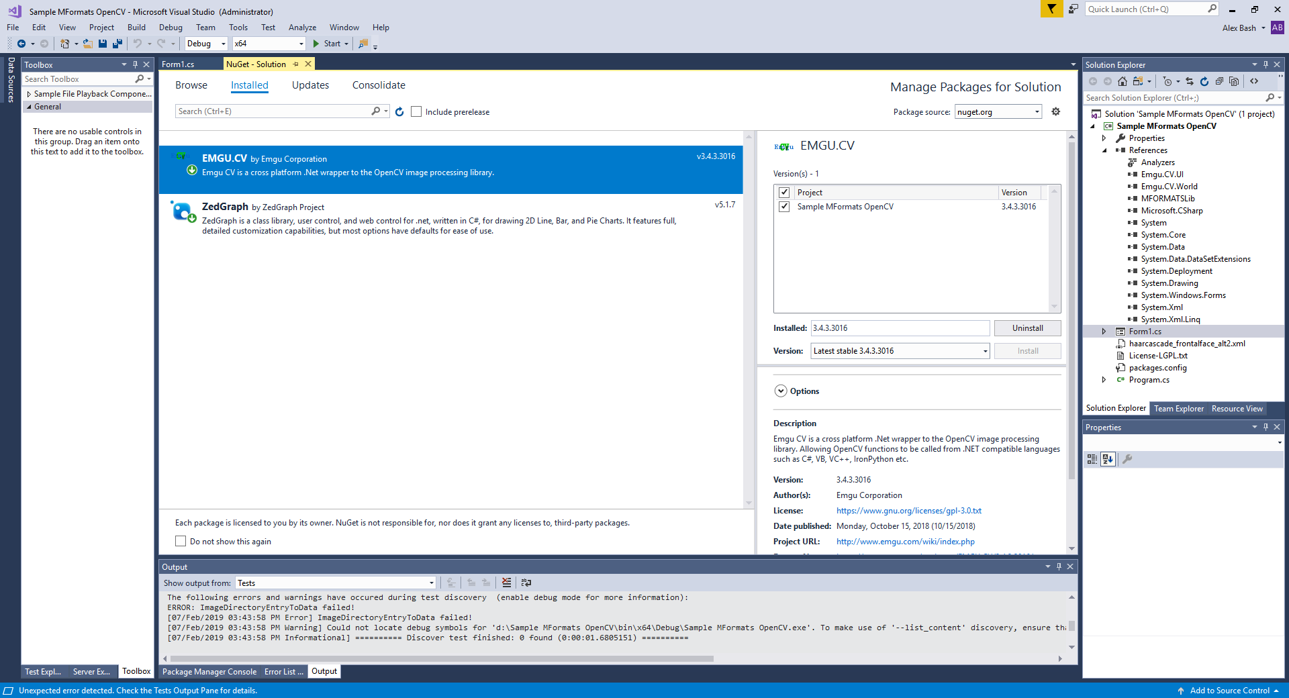Open the Analyze menu
Screen dimensions: 1289x698
coord(302,28)
